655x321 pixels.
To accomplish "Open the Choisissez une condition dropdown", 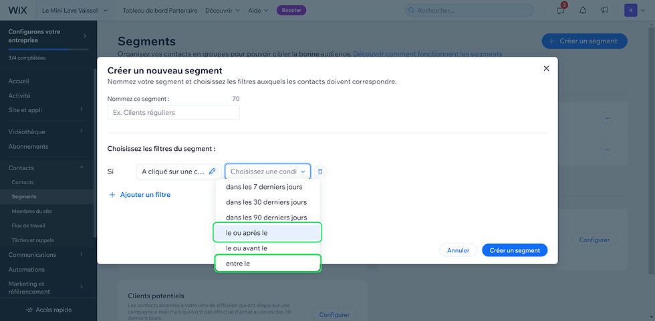I will pyautogui.click(x=268, y=172).
